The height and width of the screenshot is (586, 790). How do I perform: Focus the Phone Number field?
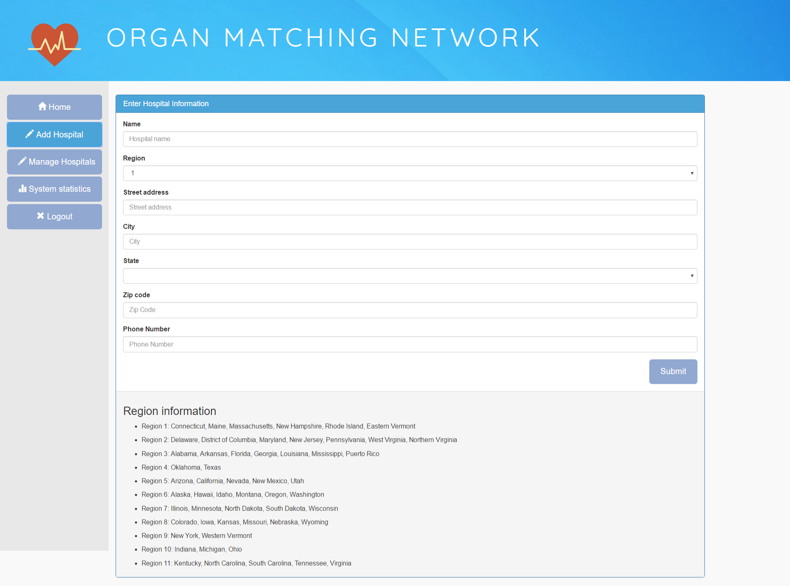(409, 344)
